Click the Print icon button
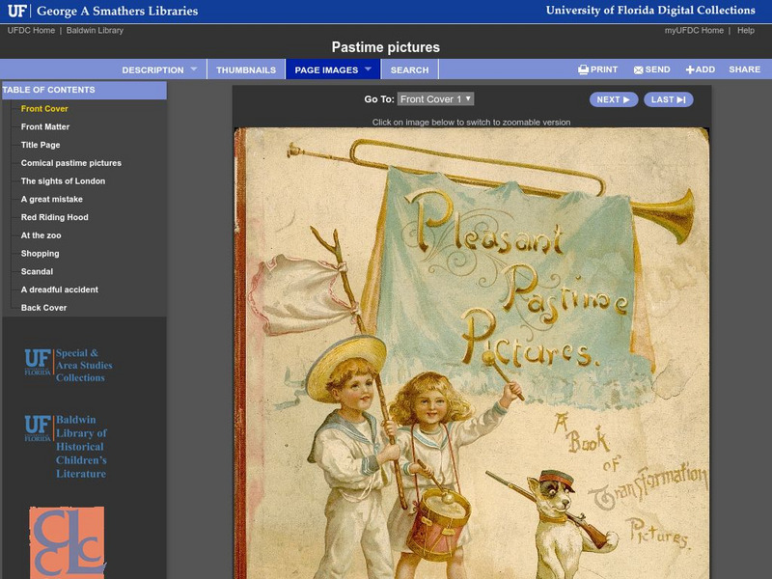The height and width of the screenshot is (579, 772). coord(583,69)
